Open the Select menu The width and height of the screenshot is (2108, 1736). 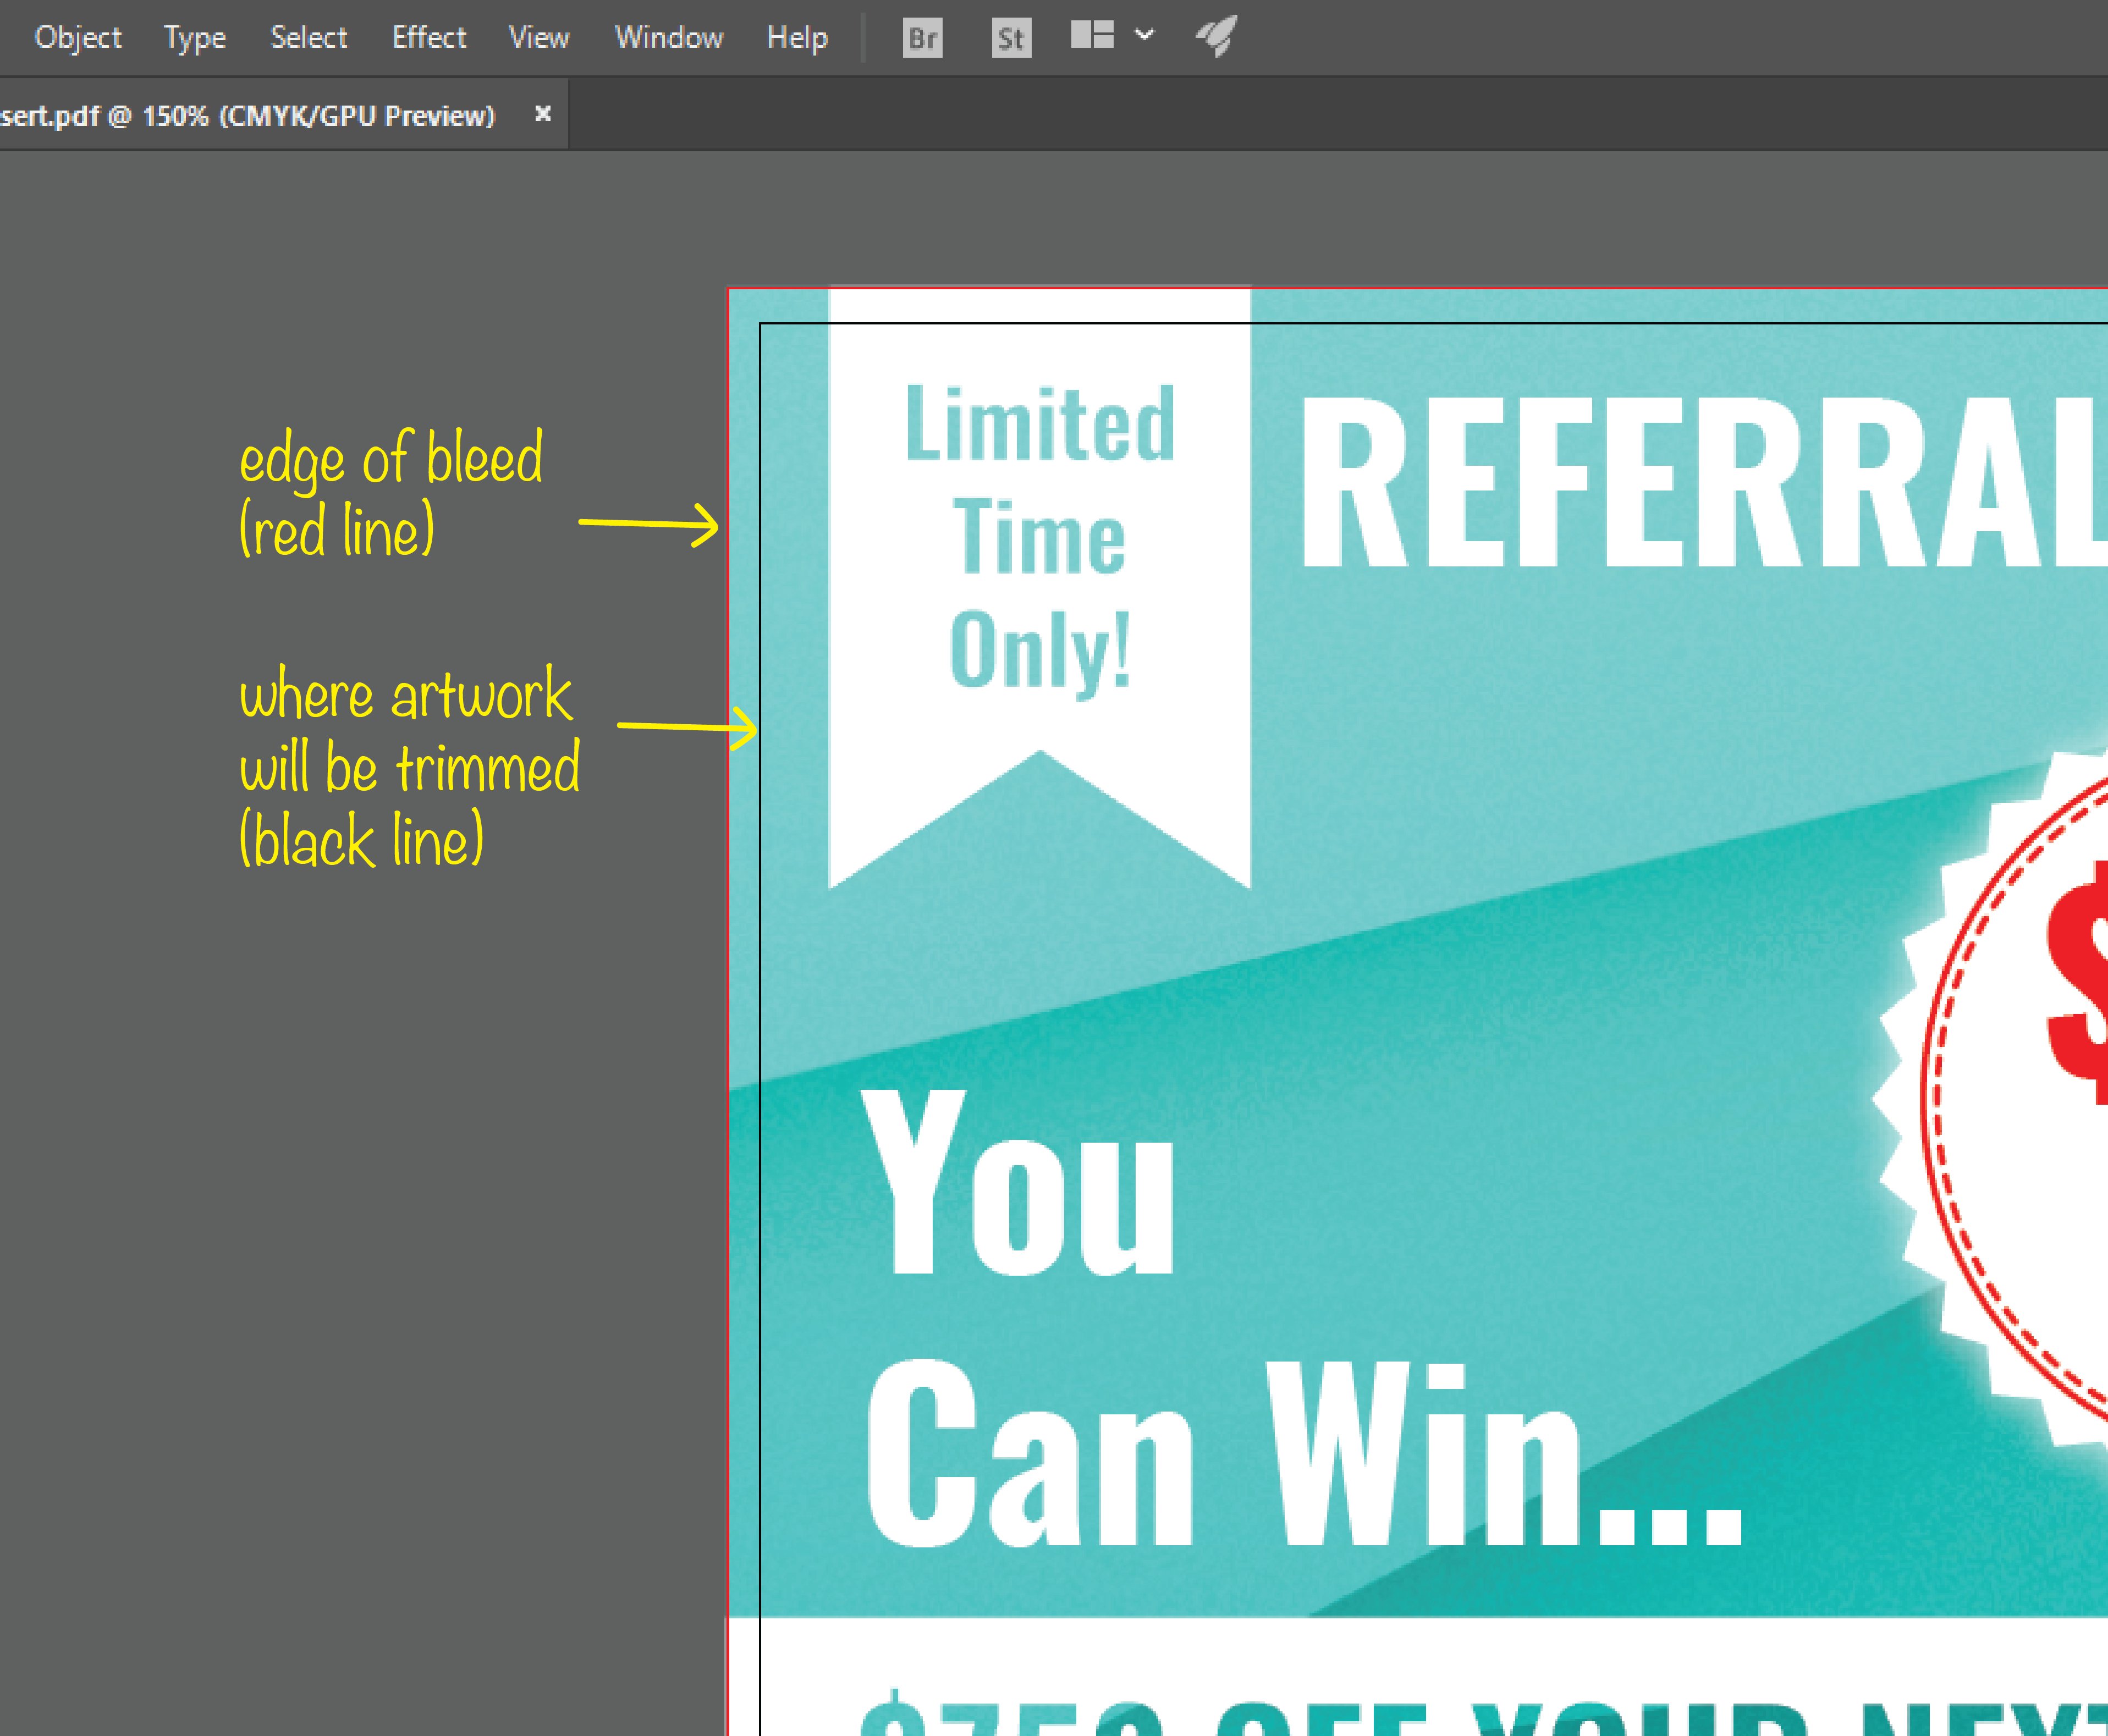click(308, 38)
